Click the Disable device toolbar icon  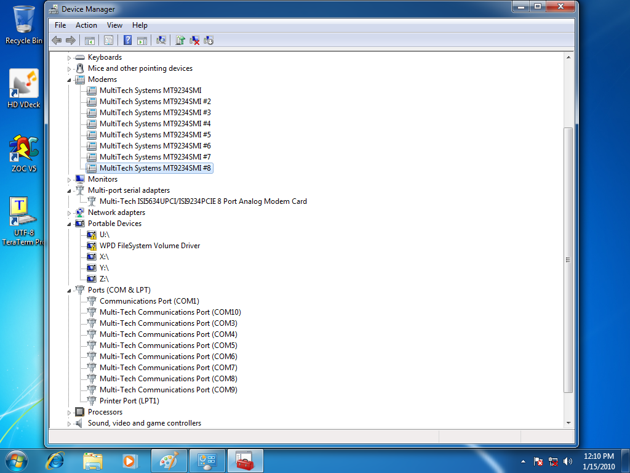tap(209, 41)
